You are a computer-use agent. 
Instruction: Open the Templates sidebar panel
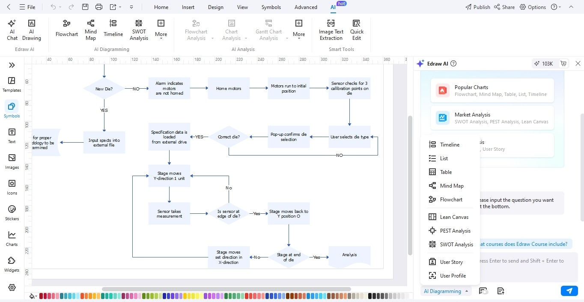click(x=12, y=84)
